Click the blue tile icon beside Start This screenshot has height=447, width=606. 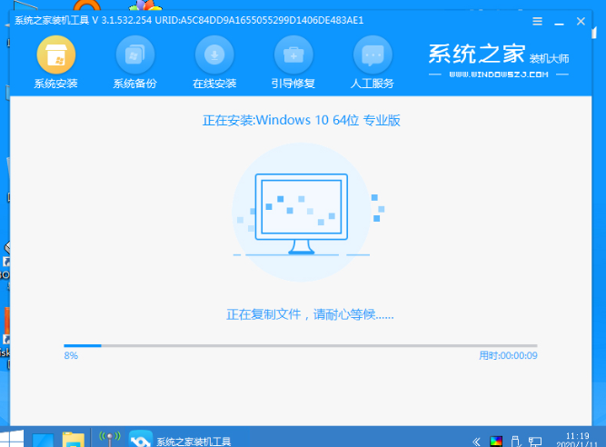[x=43, y=440]
